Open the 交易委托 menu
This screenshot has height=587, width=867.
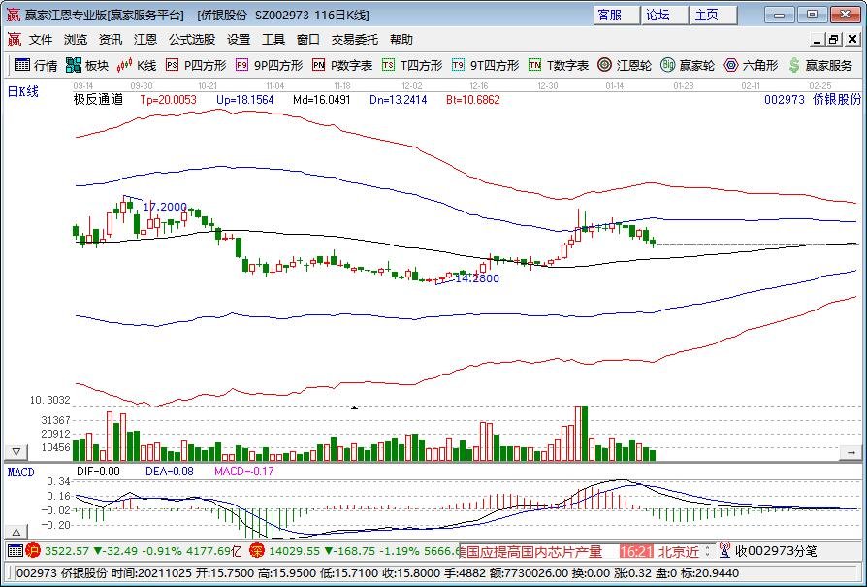click(x=355, y=39)
